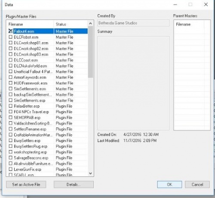
Task: Confirm with the OK button
Action: (169, 184)
